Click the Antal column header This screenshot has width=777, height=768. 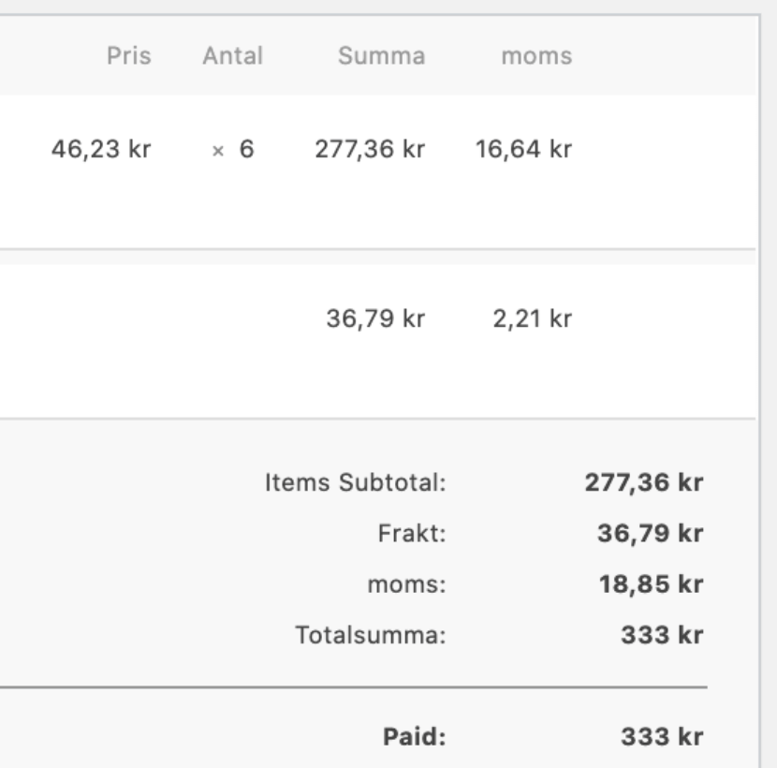232,55
